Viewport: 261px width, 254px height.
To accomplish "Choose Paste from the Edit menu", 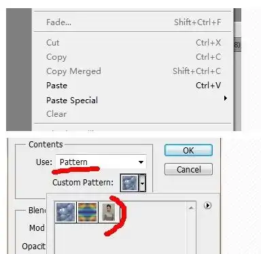I will tap(133, 86).
